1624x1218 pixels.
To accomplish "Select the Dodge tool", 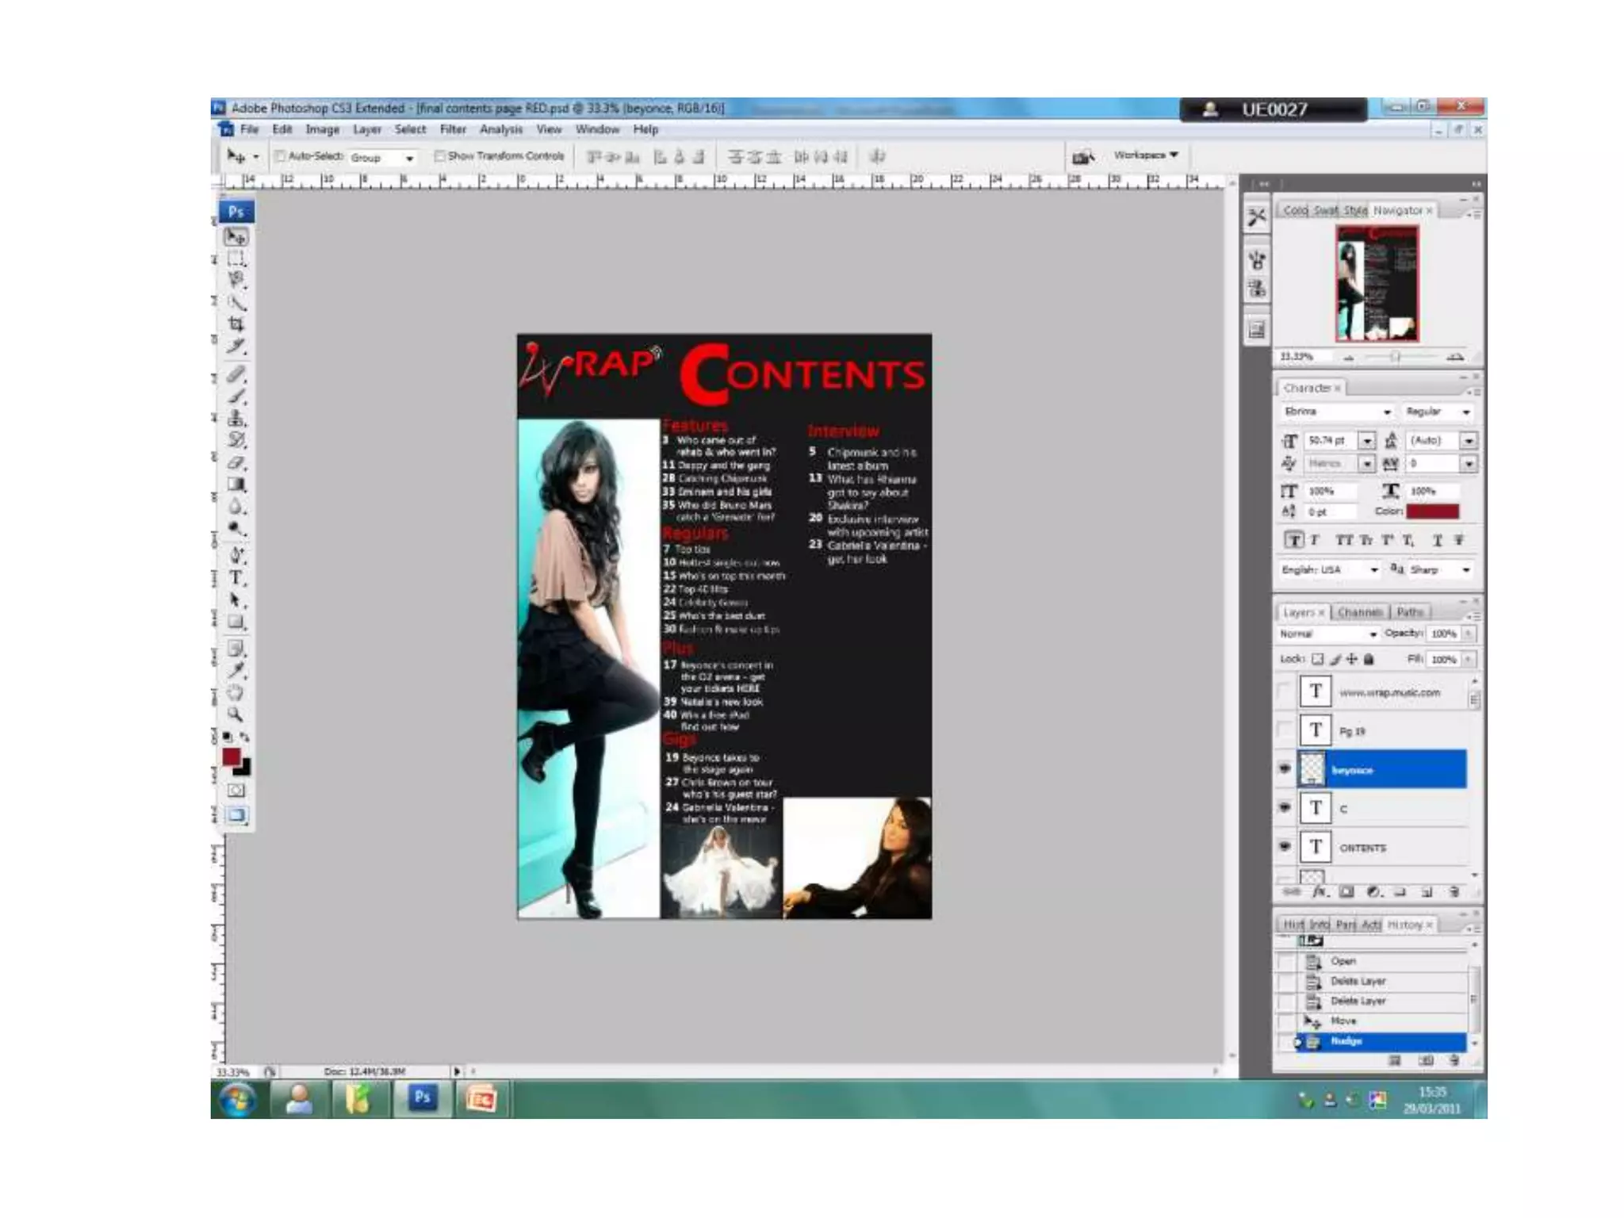I will click(236, 528).
